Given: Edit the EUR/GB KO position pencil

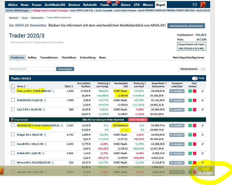Looking at the screenshot, I should [202, 100].
